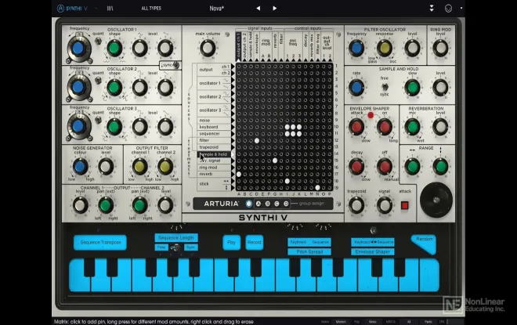Click Oscillator 2 green shape knob
The image size is (517, 325).
pos(114,88)
